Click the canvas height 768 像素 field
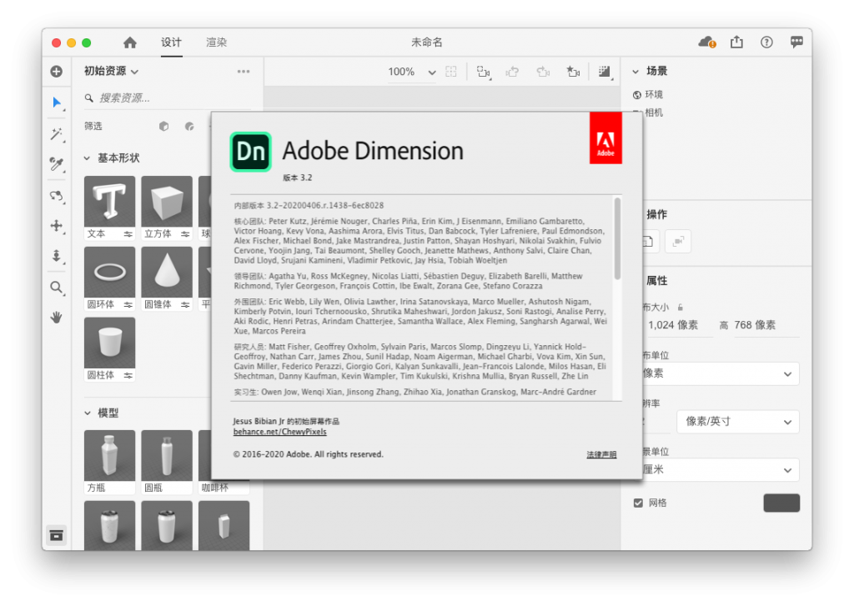The width and height of the screenshot is (854, 606). click(x=766, y=326)
